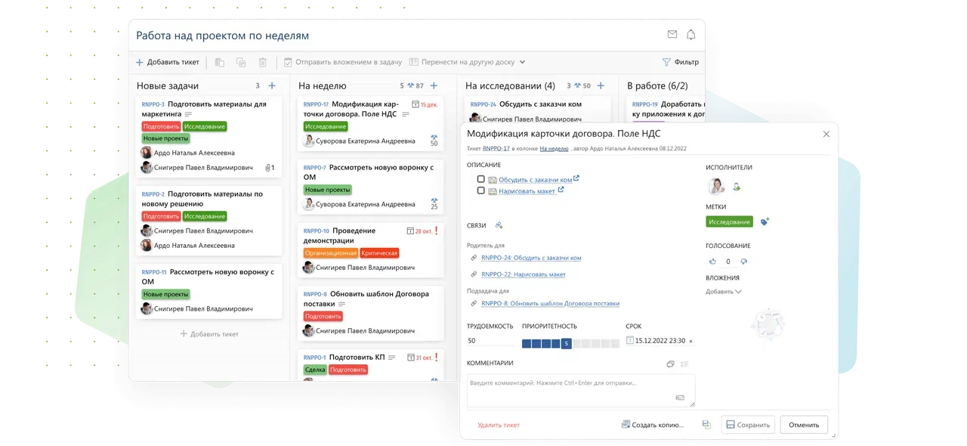Open the mail envelope icon in header
967x446 pixels.
[x=672, y=35]
